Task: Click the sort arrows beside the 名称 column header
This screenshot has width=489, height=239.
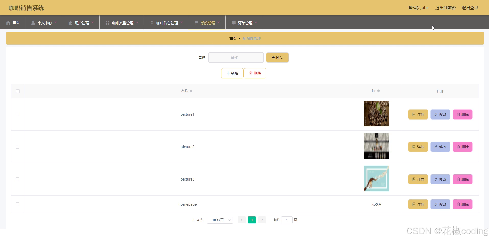Action: tap(191, 91)
